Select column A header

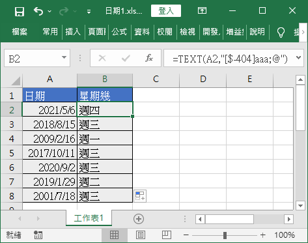click(x=49, y=79)
